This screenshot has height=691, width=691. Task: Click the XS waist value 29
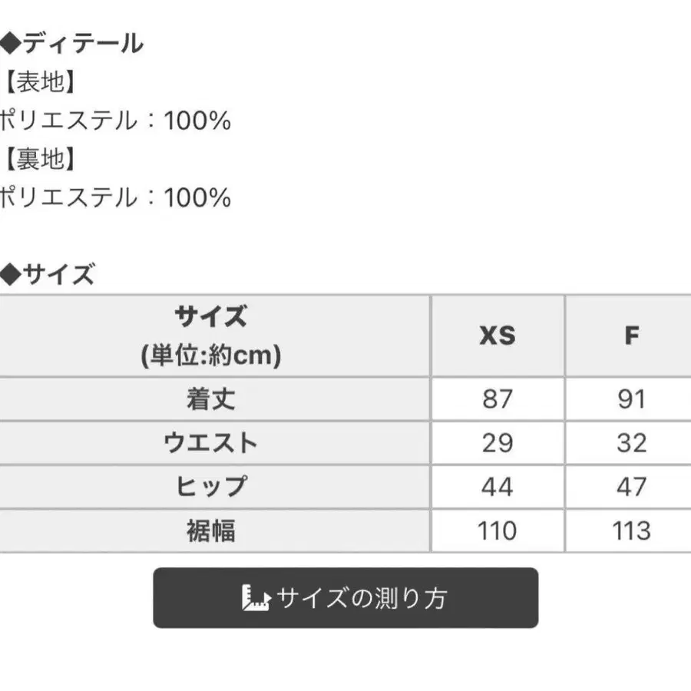click(x=498, y=443)
